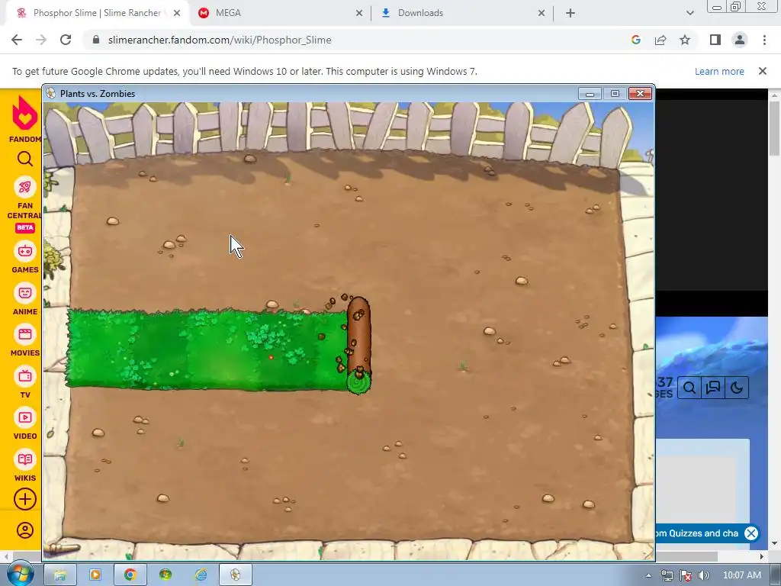This screenshot has height=586, width=781.
Task: Close the MEGA tab
Action: point(359,13)
